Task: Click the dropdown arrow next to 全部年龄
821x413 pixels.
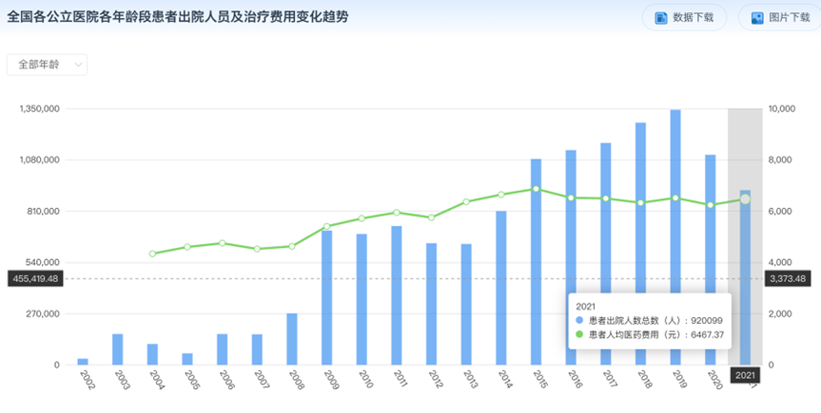Action: 79,65
